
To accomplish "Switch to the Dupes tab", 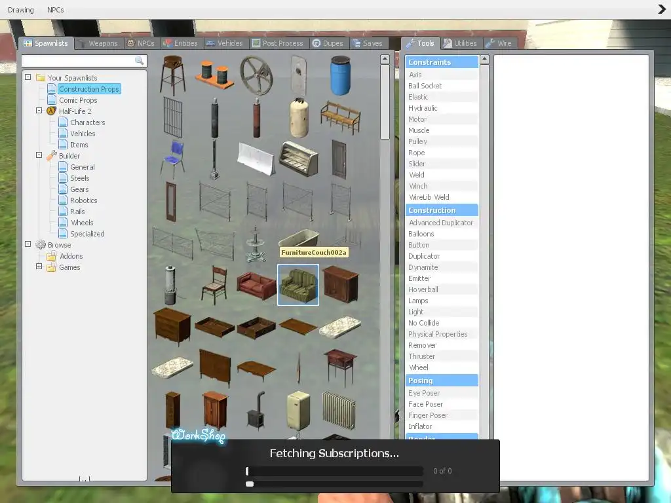I will (x=328, y=43).
